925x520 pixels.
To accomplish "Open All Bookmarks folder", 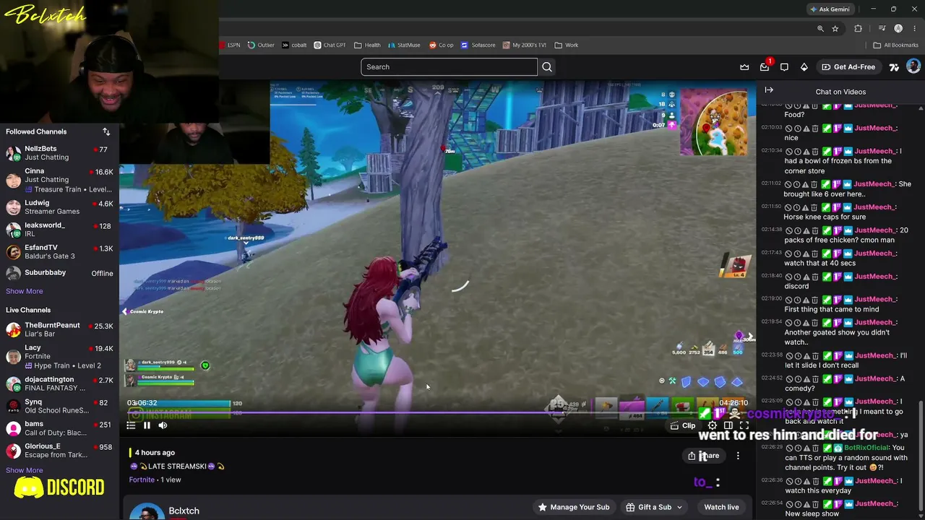I will (896, 45).
